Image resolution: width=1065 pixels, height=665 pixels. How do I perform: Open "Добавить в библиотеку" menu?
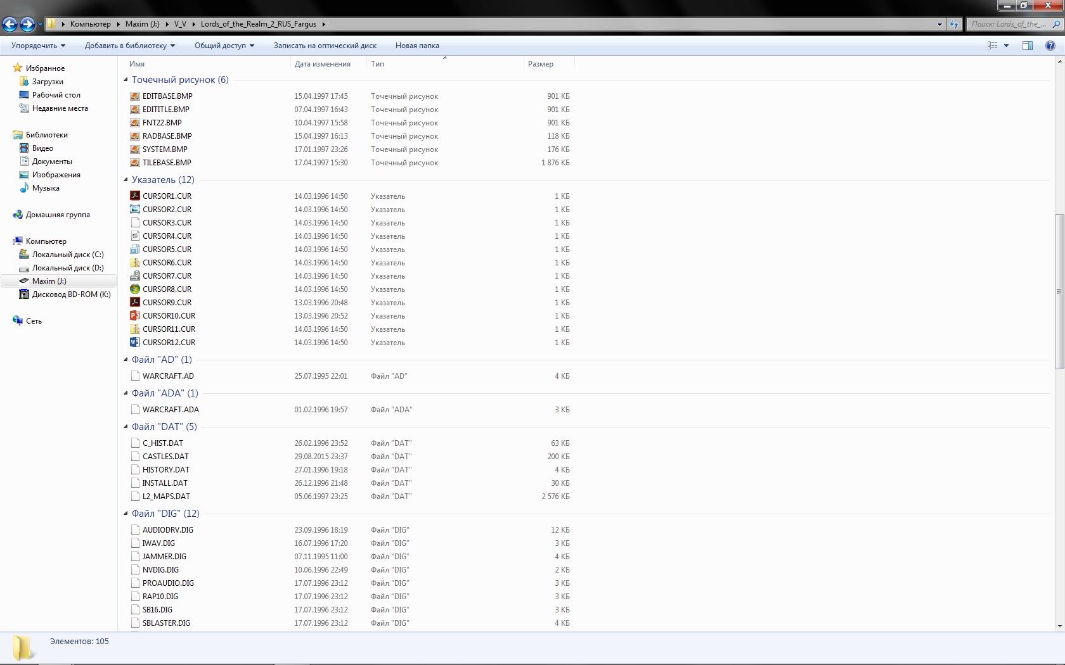click(130, 46)
